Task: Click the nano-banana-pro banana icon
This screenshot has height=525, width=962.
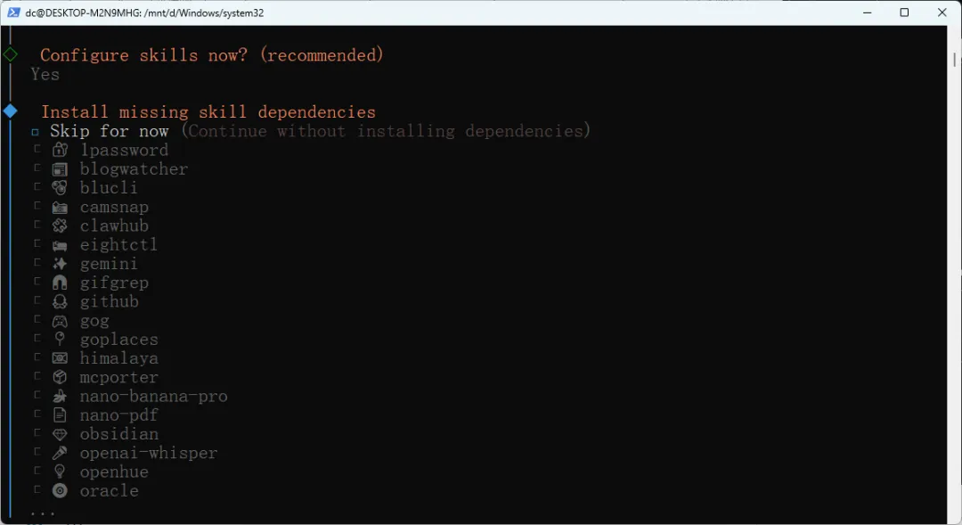Action: 60,396
